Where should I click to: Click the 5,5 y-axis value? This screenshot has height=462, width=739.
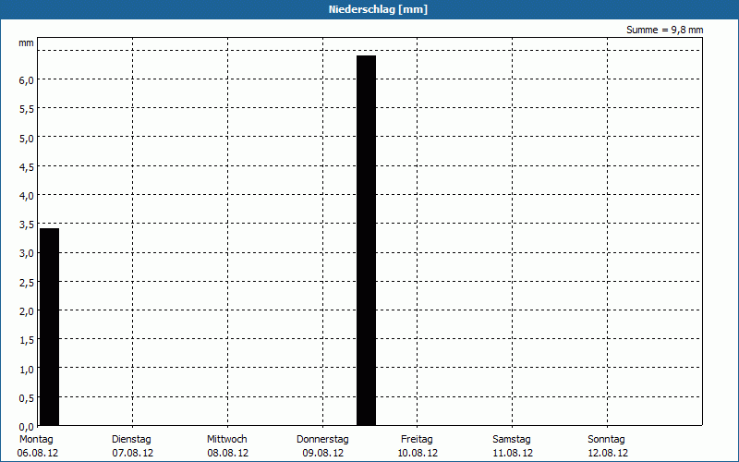[27, 109]
